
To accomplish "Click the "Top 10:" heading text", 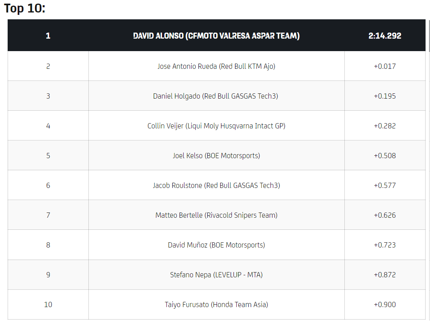I will click(25, 8).
